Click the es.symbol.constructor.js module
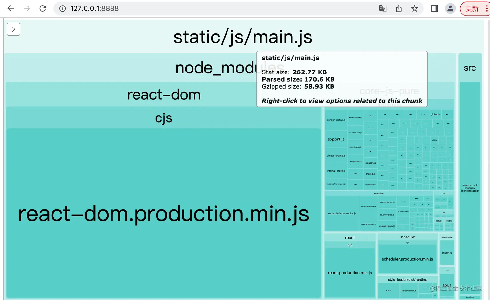 click(x=342, y=213)
